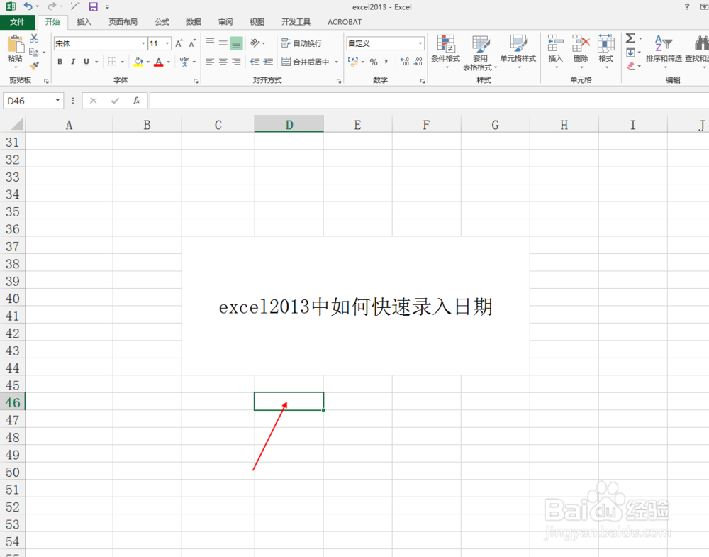
Task: Open Cell Styles (单元格样式)
Action: pyautogui.click(x=518, y=52)
